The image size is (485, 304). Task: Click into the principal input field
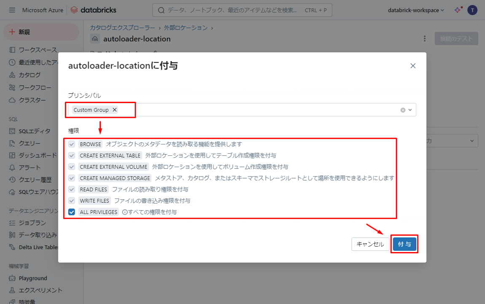(242, 110)
